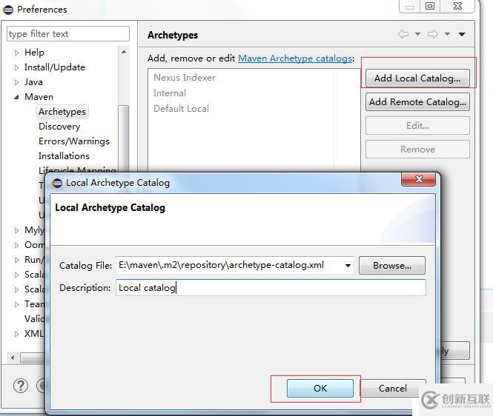Click the Description text field
This screenshot has width=493, height=416.
click(271, 288)
